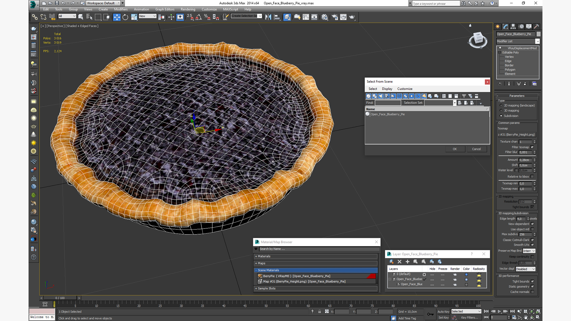
Task: Open the Selected key mode dropdown
Action: click(x=466, y=311)
